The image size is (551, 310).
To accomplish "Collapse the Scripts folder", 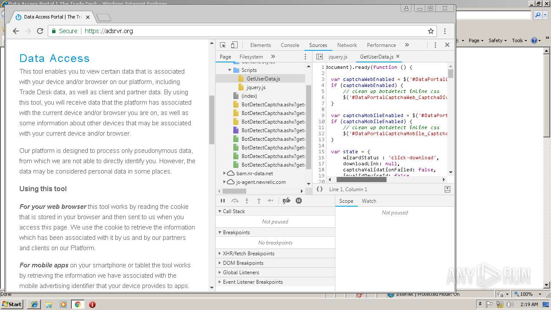I will (230, 70).
